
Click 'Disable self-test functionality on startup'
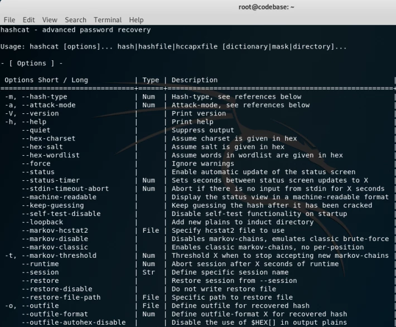pos(259,214)
